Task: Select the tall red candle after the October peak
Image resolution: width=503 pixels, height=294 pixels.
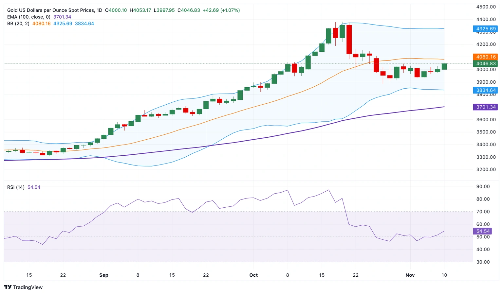Action: coord(349,39)
